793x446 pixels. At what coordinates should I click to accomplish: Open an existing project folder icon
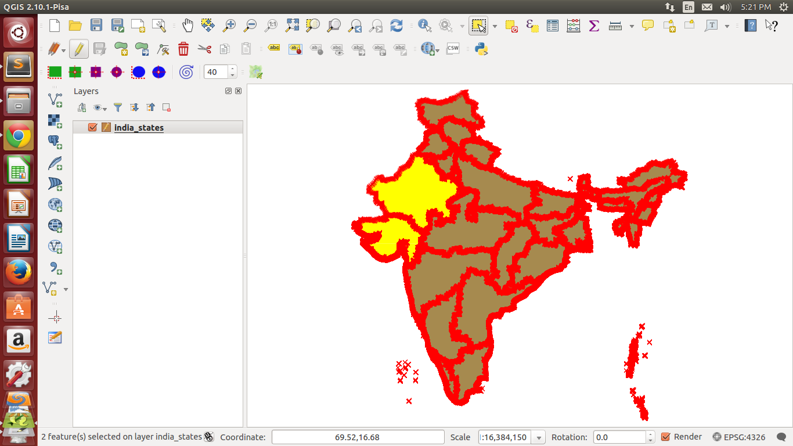[x=75, y=26]
